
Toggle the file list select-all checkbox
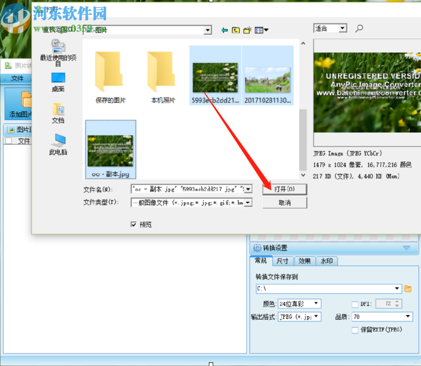8,141
